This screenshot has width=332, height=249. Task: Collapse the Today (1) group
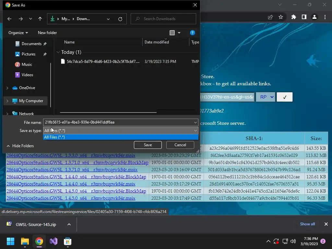(x=58, y=52)
